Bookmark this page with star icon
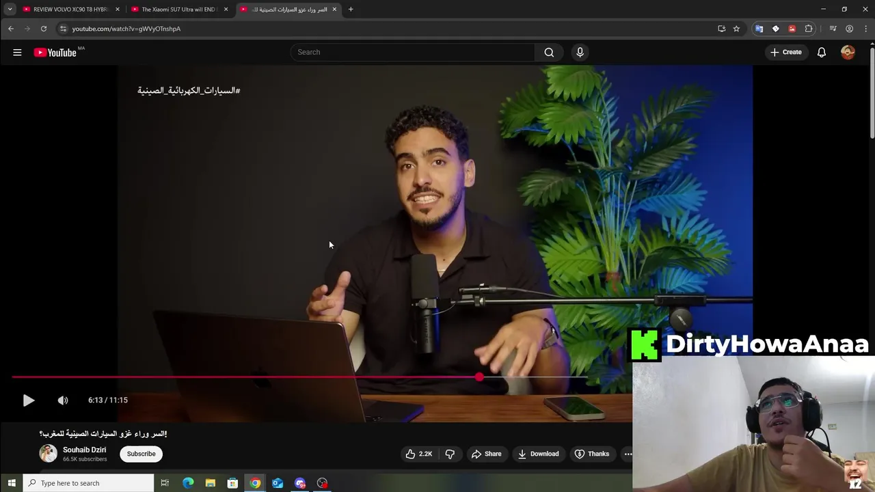Viewport: 875px width, 492px height. 736,29
